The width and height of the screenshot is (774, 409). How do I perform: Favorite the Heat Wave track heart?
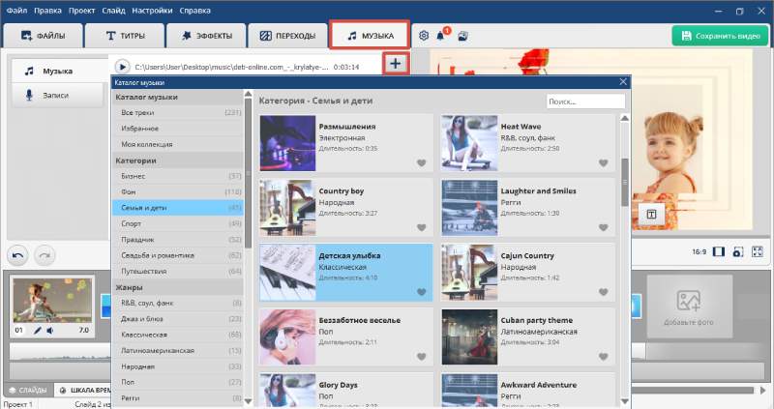(603, 162)
